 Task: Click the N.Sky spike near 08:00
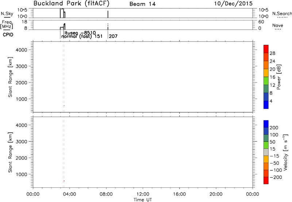point(108,14)
